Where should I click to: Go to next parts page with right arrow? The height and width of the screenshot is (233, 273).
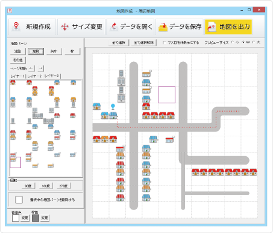pyautogui.click(x=40, y=68)
